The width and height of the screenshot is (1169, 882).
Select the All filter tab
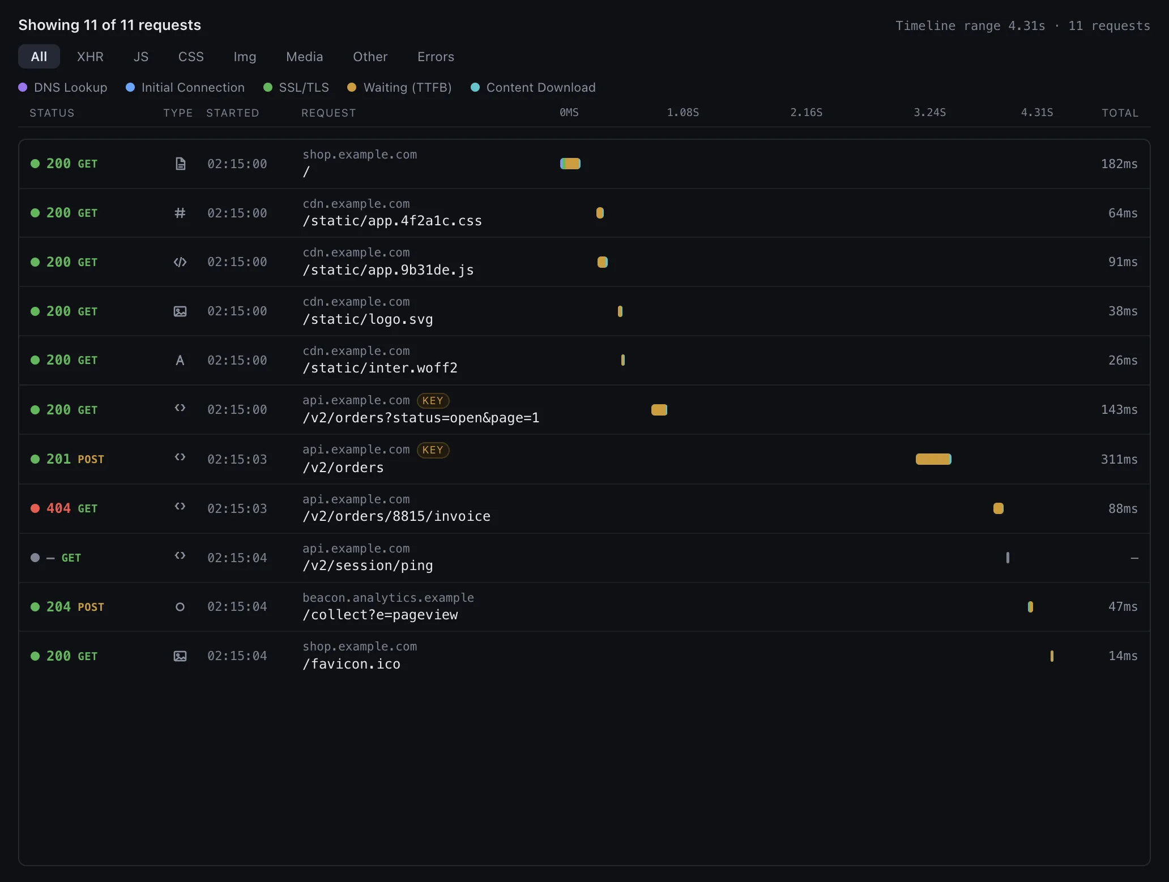coord(39,57)
